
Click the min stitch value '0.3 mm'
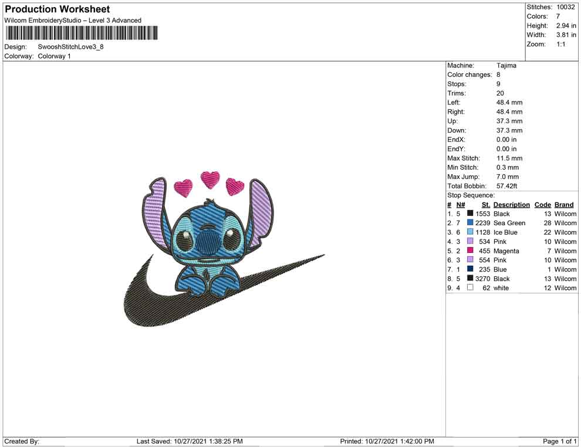508,167
